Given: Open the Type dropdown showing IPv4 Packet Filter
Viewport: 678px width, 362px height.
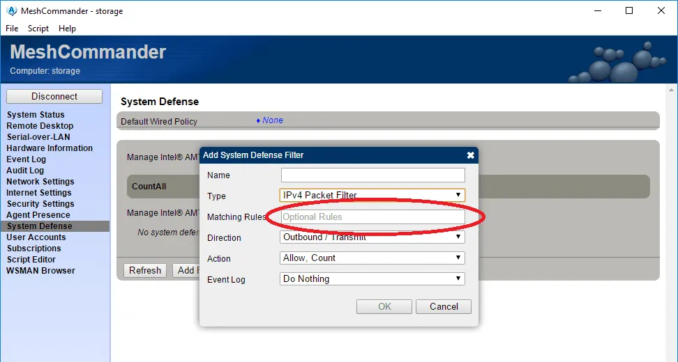Looking at the screenshot, I should (x=372, y=195).
